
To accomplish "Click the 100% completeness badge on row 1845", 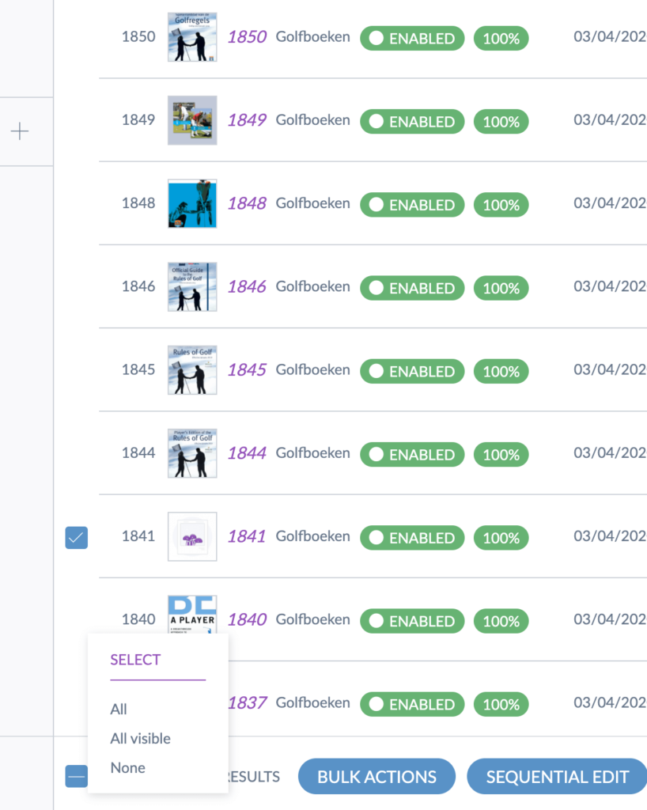I will click(x=501, y=371).
